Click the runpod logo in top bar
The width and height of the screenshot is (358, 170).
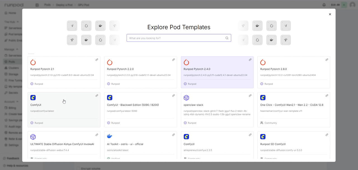[x=14, y=5]
